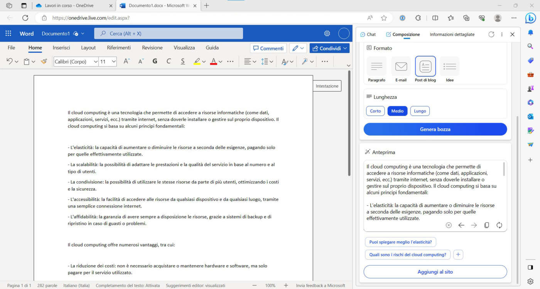
Task: Click the Cerca (Alt + X) search box
Action: 169,33
